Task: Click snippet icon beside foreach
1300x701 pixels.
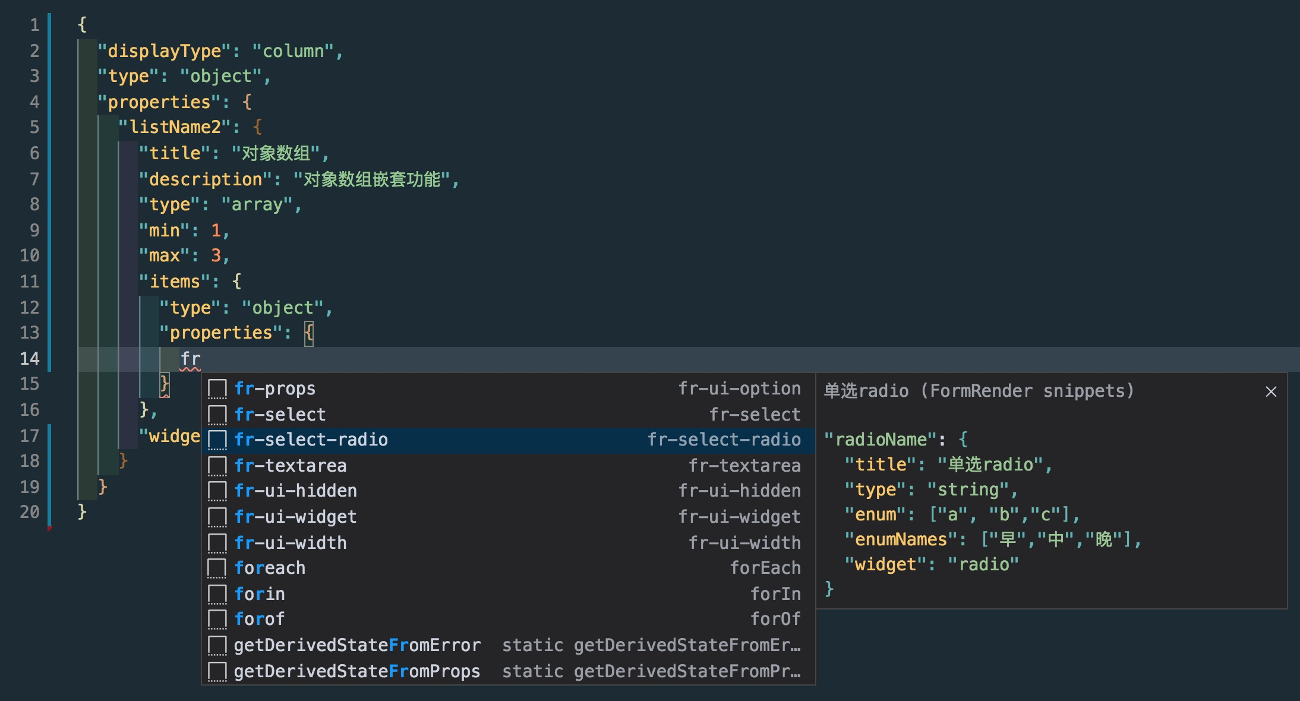Action: [x=217, y=568]
